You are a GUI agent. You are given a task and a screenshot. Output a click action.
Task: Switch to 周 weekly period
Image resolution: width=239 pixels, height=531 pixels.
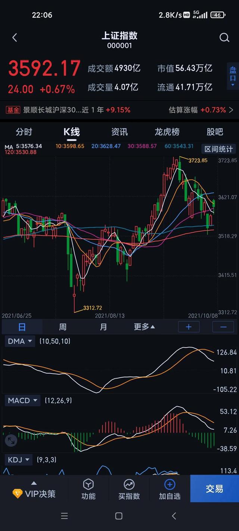[63, 327]
